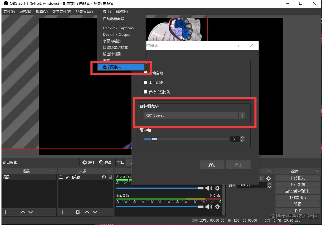Move scene up with arrow icon
Viewport: 325px width, 226px height.
[23, 212]
